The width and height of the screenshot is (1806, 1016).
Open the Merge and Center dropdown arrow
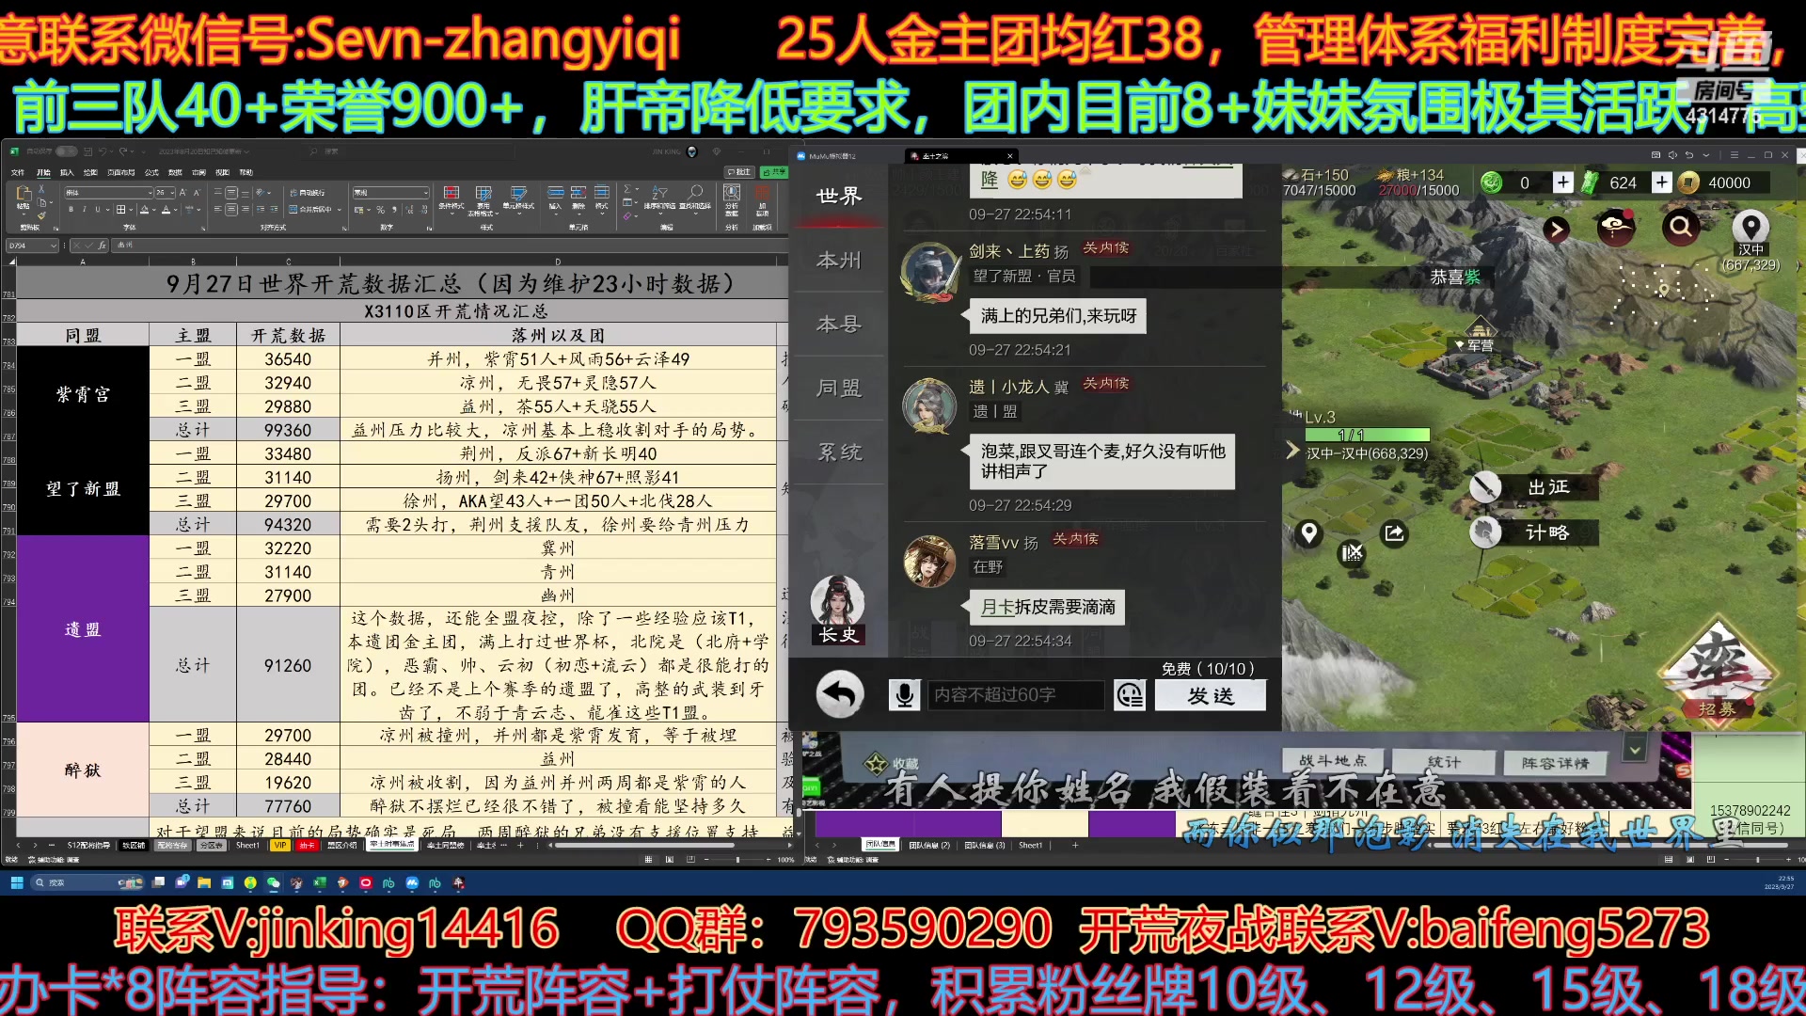coord(339,209)
